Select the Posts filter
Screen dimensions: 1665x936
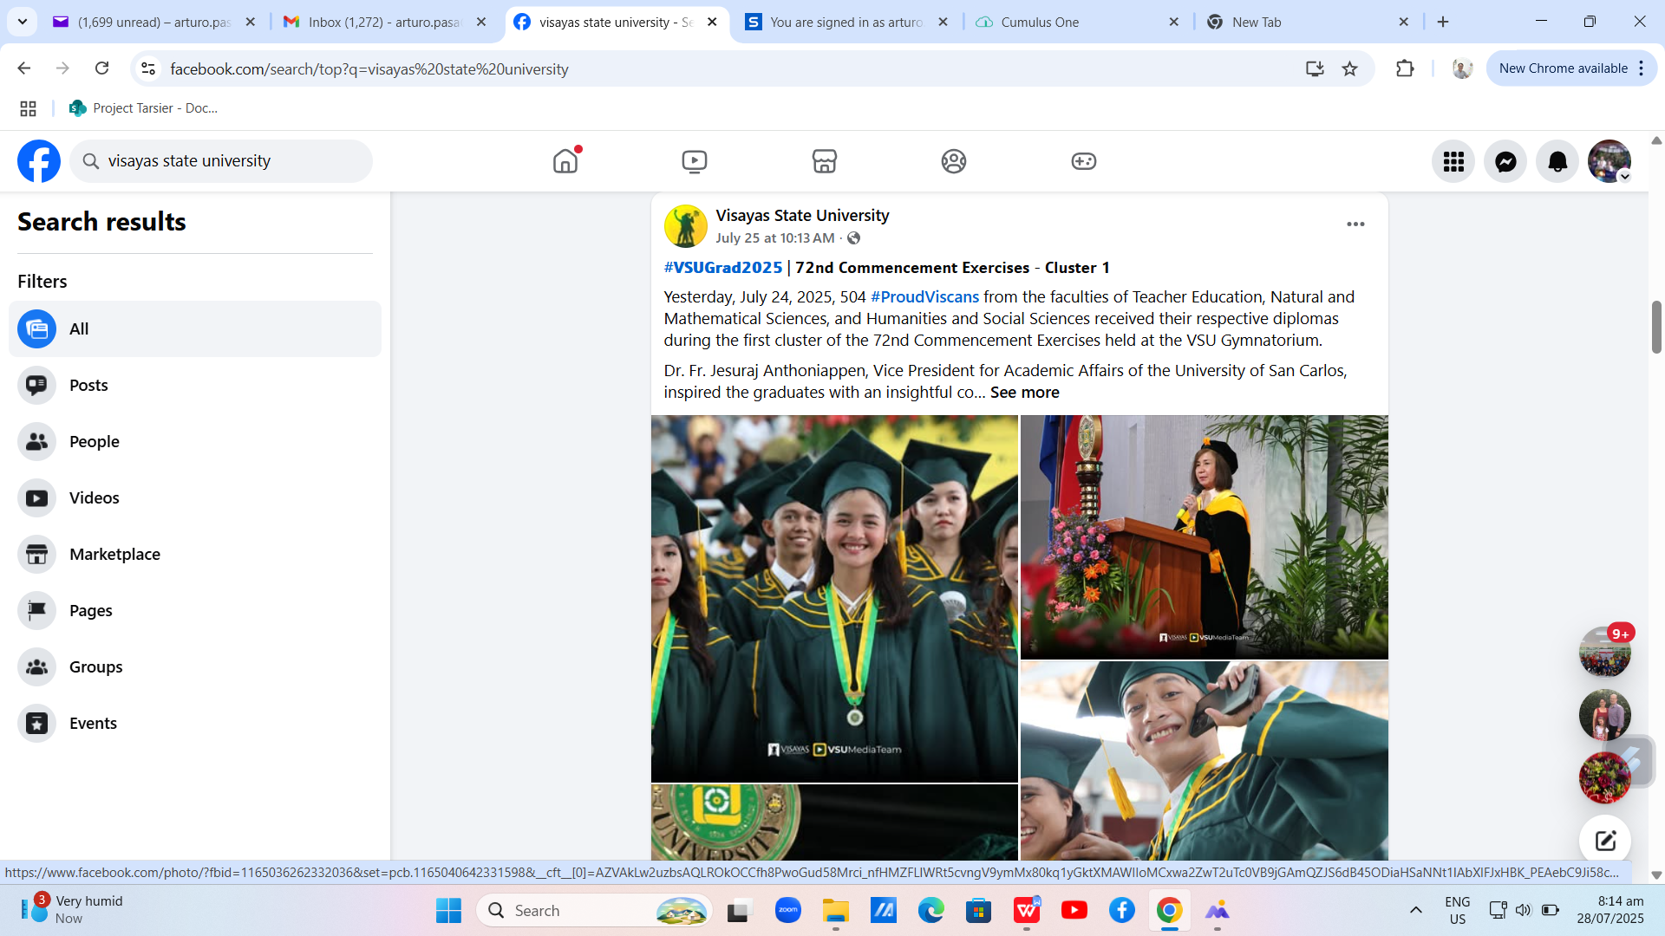pyautogui.click(x=88, y=386)
